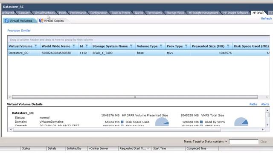The width and height of the screenshot is (273, 153).
Task: Filter the Presented Size (MB) column
Action: (228, 46)
